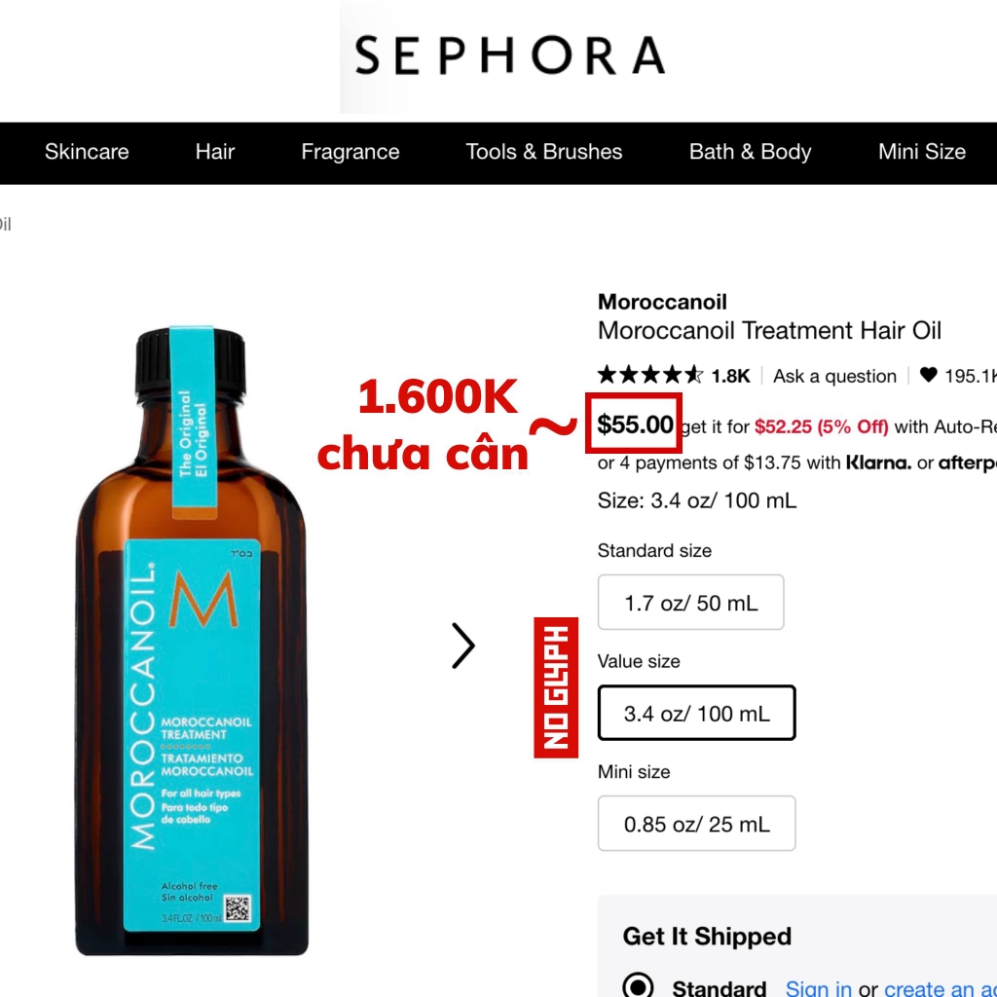Click the heart loves icon
The width and height of the screenshot is (997, 997).
[x=928, y=375]
